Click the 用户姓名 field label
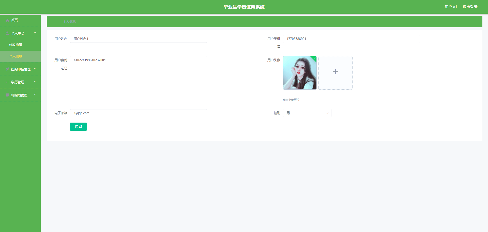The width and height of the screenshot is (488, 232). pos(61,39)
